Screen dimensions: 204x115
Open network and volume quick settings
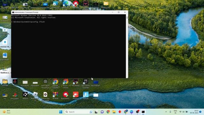[x=184, y=112]
